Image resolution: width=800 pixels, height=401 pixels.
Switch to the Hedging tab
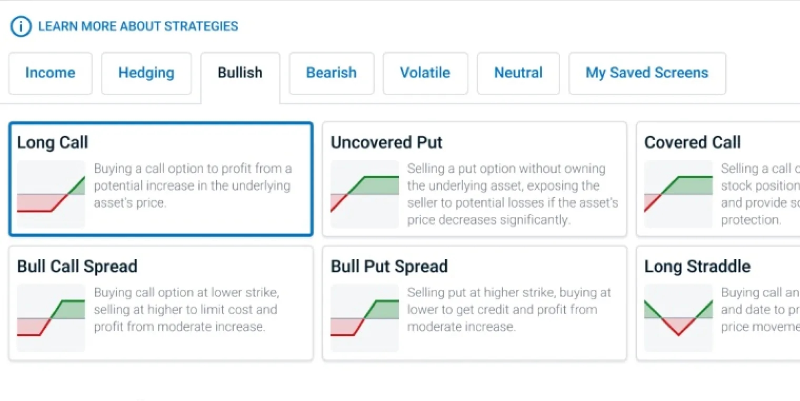point(146,73)
